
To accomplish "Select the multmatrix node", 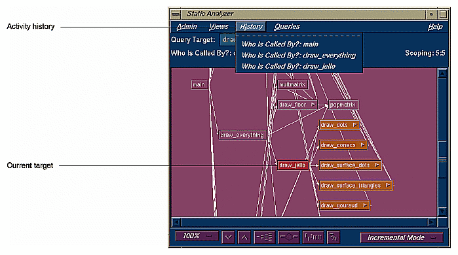I will click(292, 84).
